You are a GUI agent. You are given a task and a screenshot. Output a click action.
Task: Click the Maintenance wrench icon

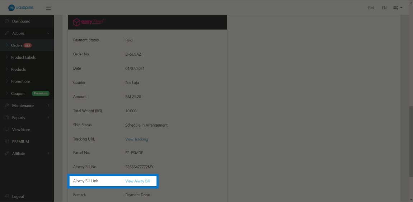click(x=7, y=105)
